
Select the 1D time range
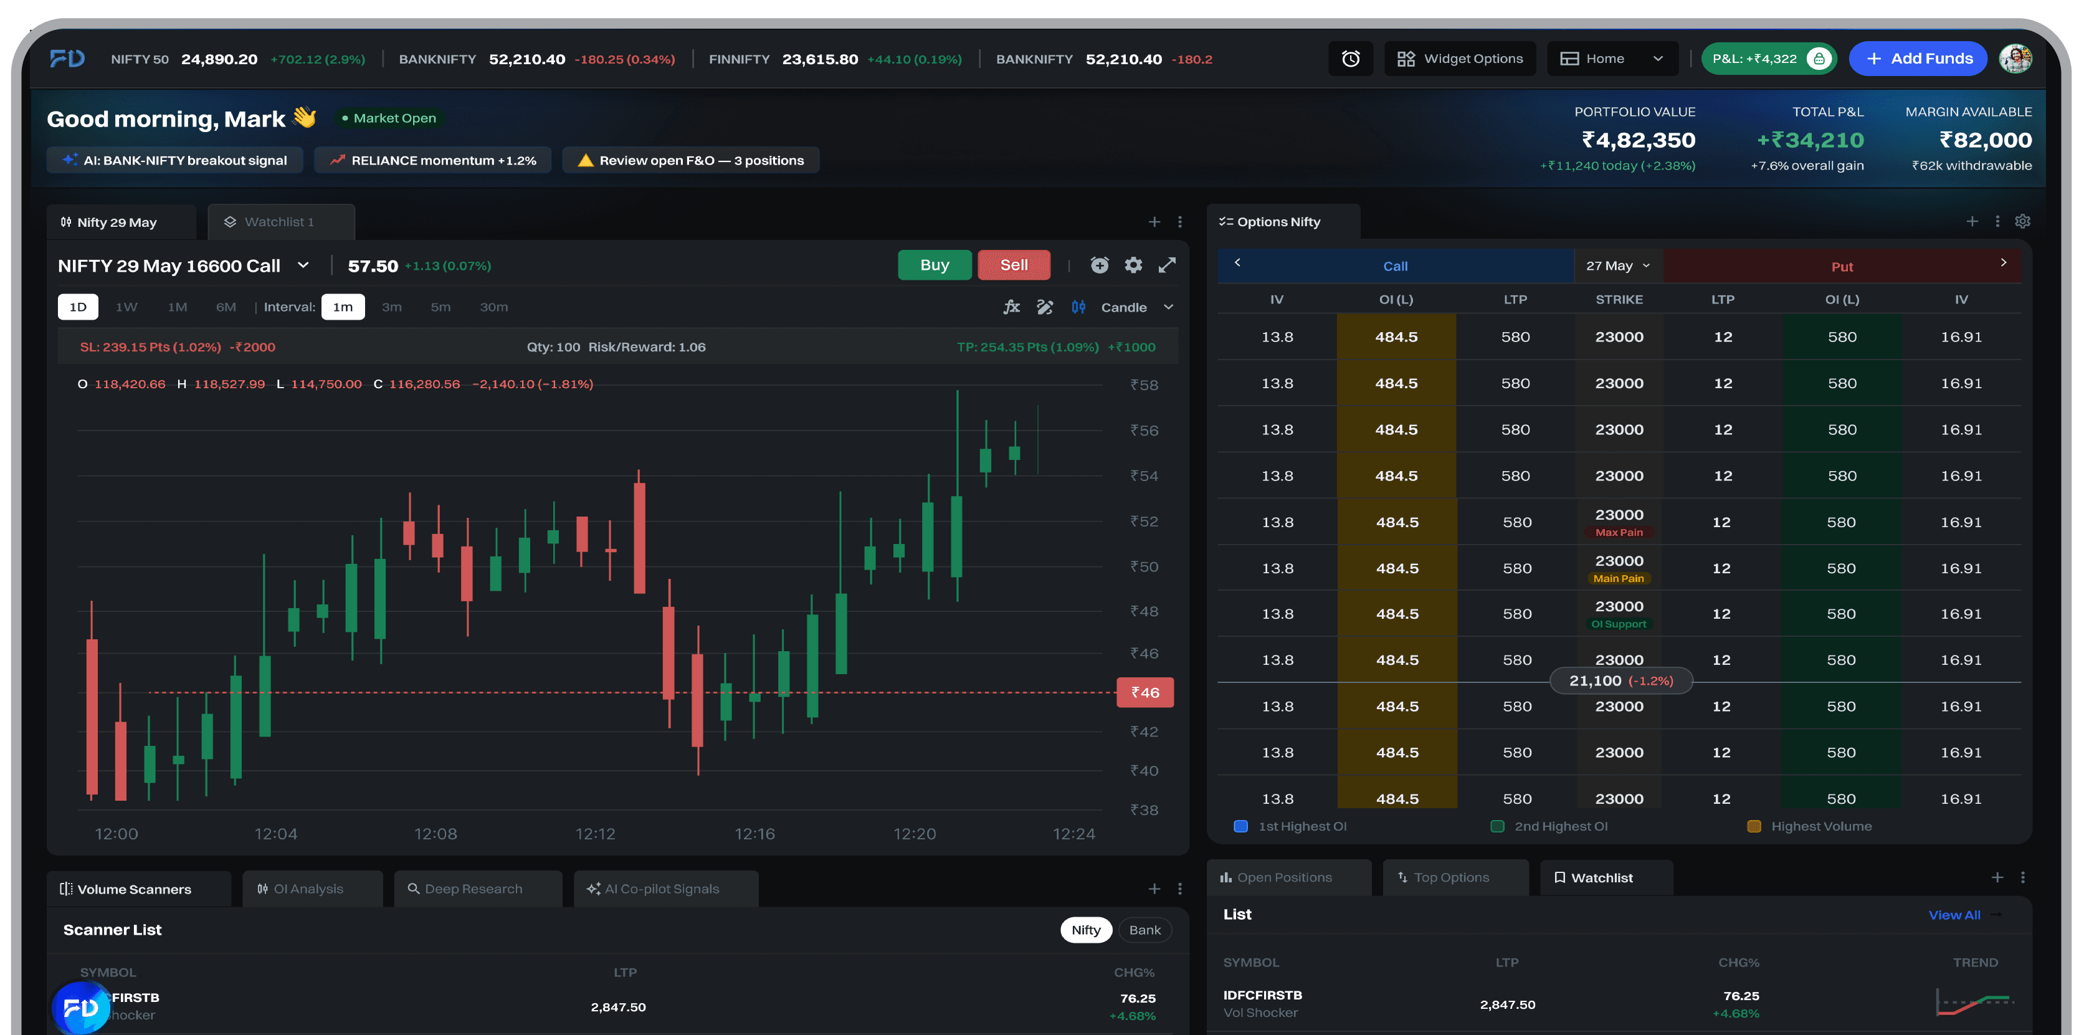coord(79,307)
